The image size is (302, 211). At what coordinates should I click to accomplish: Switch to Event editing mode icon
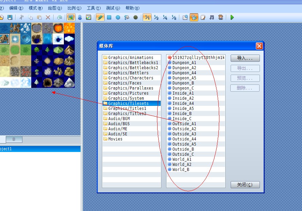click(80, 18)
